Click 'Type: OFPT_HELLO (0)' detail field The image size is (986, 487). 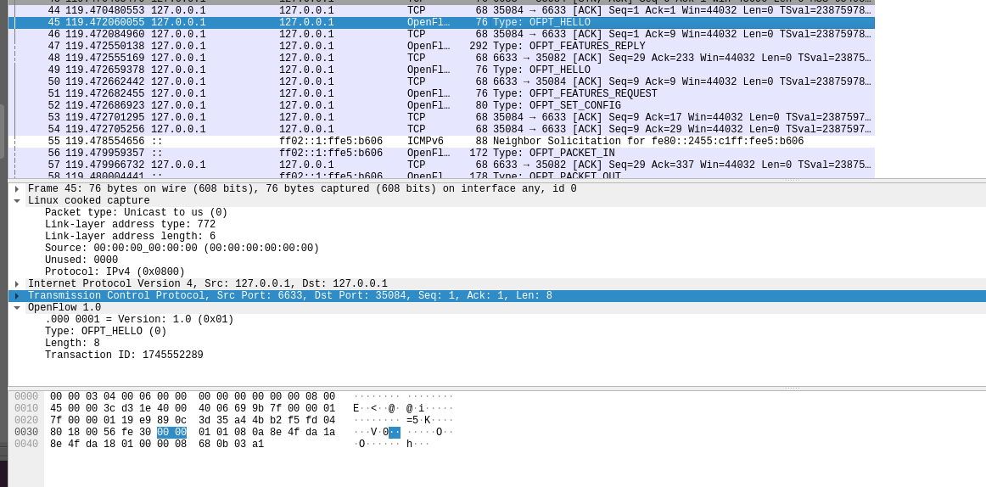105,332
